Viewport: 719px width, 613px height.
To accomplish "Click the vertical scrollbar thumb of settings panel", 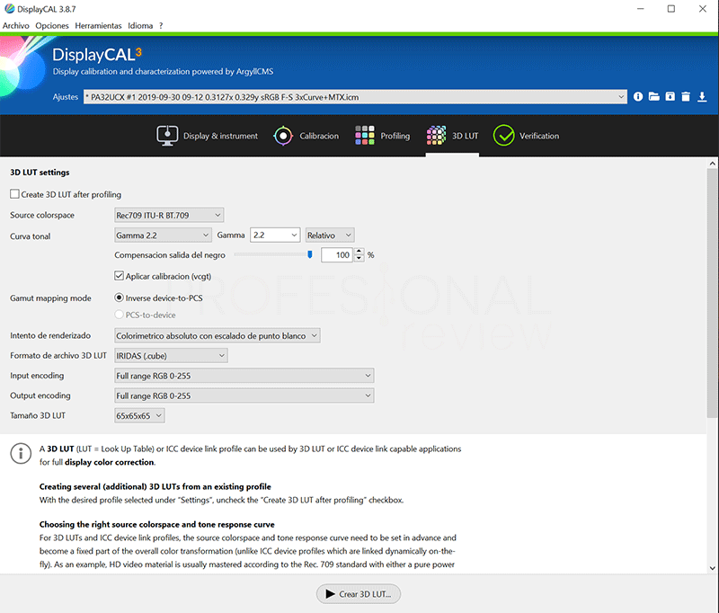I will point(712,293).
